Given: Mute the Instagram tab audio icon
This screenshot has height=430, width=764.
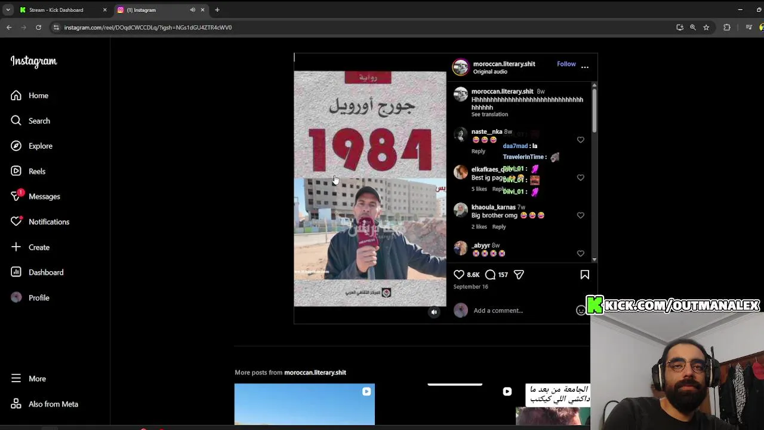Looking at the screenshot, I should [193, 10].
